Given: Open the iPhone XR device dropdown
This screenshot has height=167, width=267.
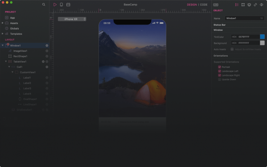Looking at the screenshot, I should [72, 19].
